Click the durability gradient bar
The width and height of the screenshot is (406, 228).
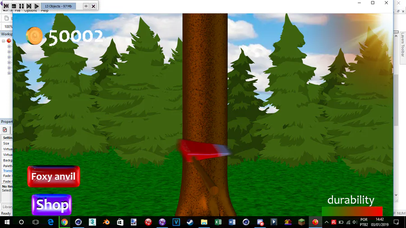352,211
